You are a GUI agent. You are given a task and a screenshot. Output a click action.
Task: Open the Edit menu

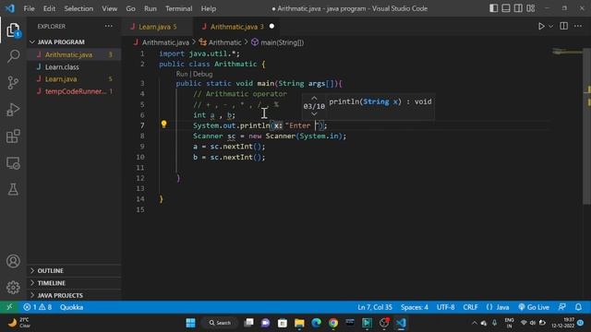click(49, 8)
